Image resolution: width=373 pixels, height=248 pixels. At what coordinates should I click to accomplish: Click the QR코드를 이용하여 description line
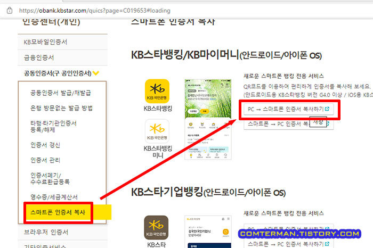pos(307,86)
